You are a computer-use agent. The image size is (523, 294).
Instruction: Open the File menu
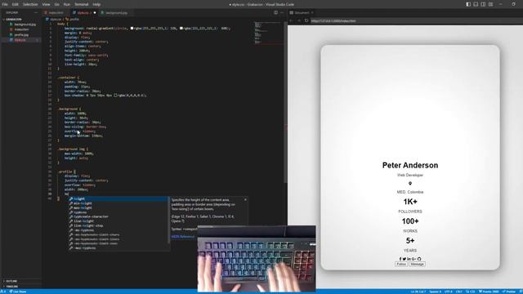5,4
